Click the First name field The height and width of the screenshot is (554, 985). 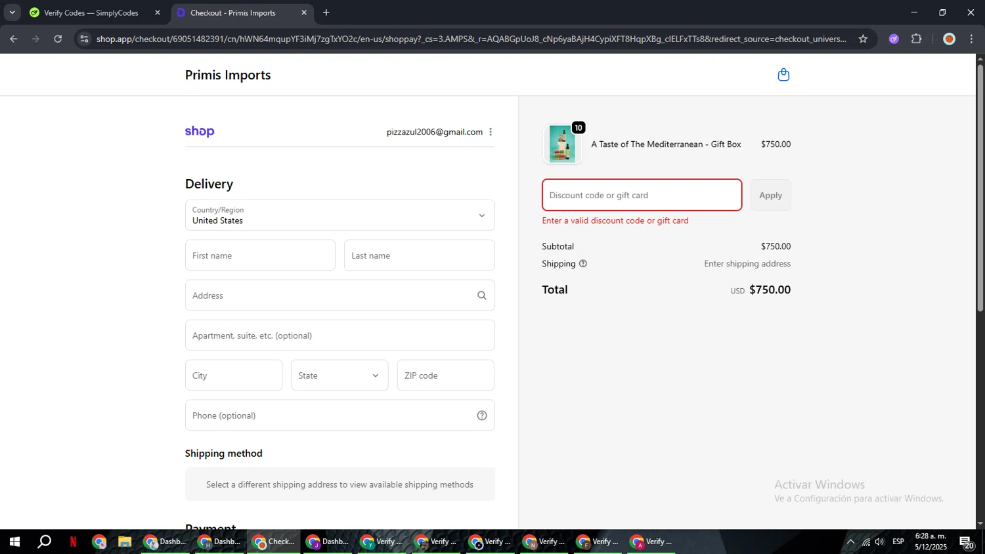point(260,255)
